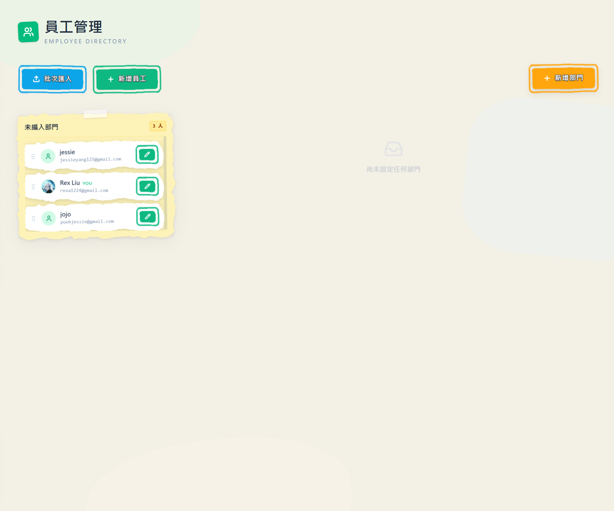
Task: Click the 未編入部門 card heading
Action: (41, 127)
